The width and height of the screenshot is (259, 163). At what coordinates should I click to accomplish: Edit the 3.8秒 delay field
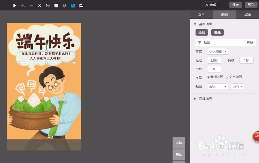(214, 60)
